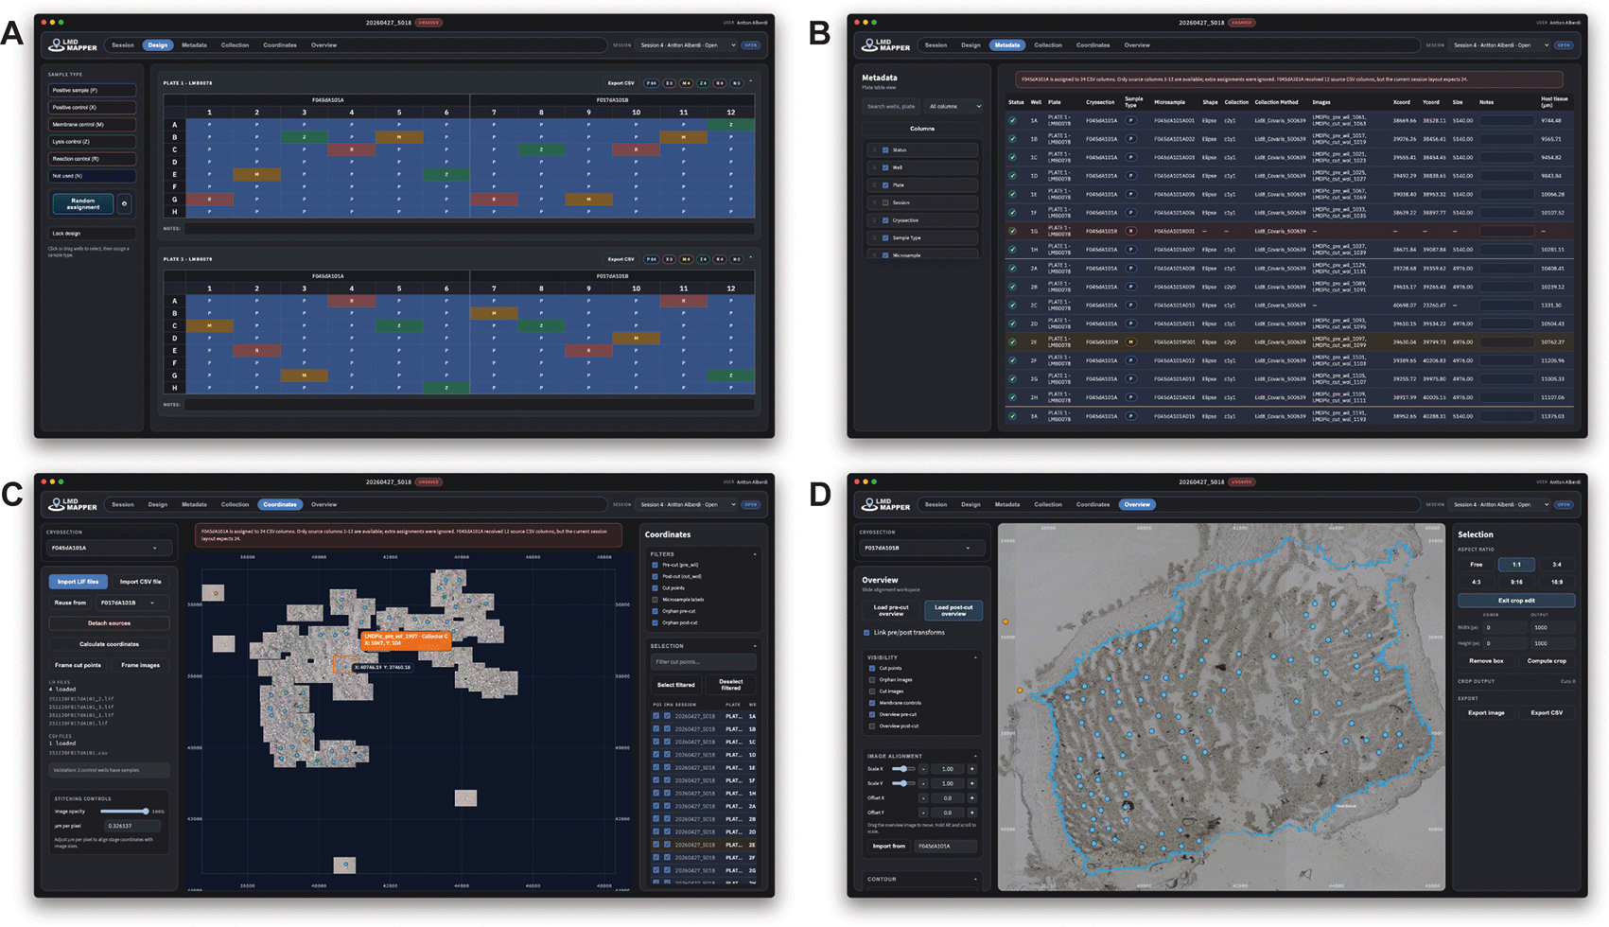Switch to Collection tab in panel B
This screenshot has height=927, width=1609.
[1048, 45]
